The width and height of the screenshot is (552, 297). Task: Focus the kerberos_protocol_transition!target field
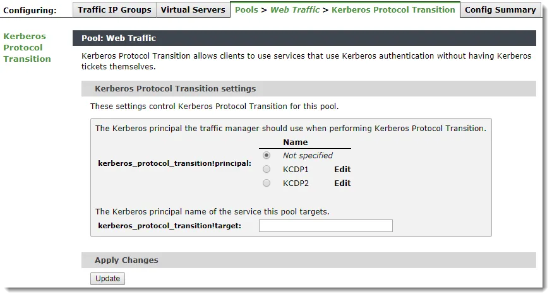(x=326, y=226)
